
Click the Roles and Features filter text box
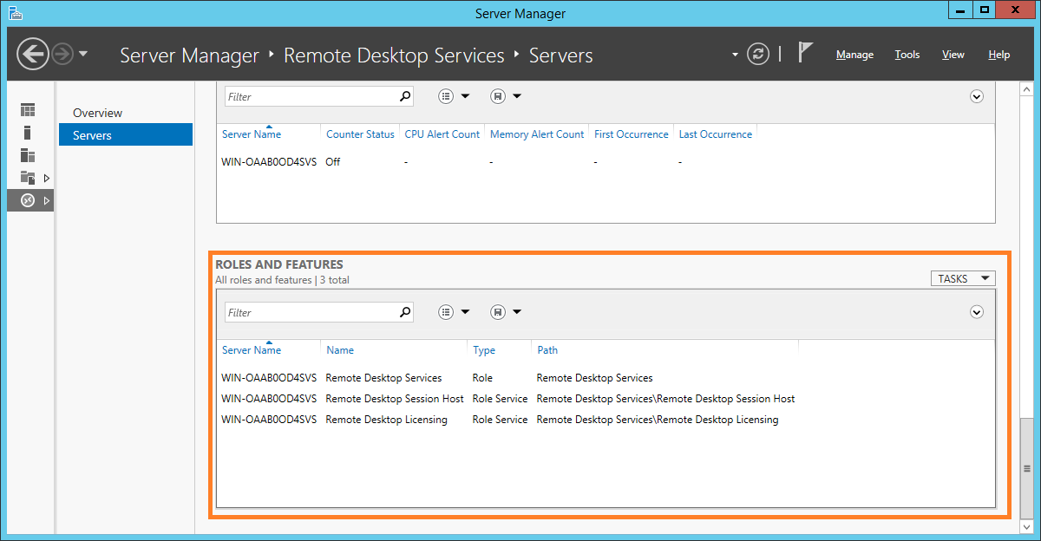311,312
